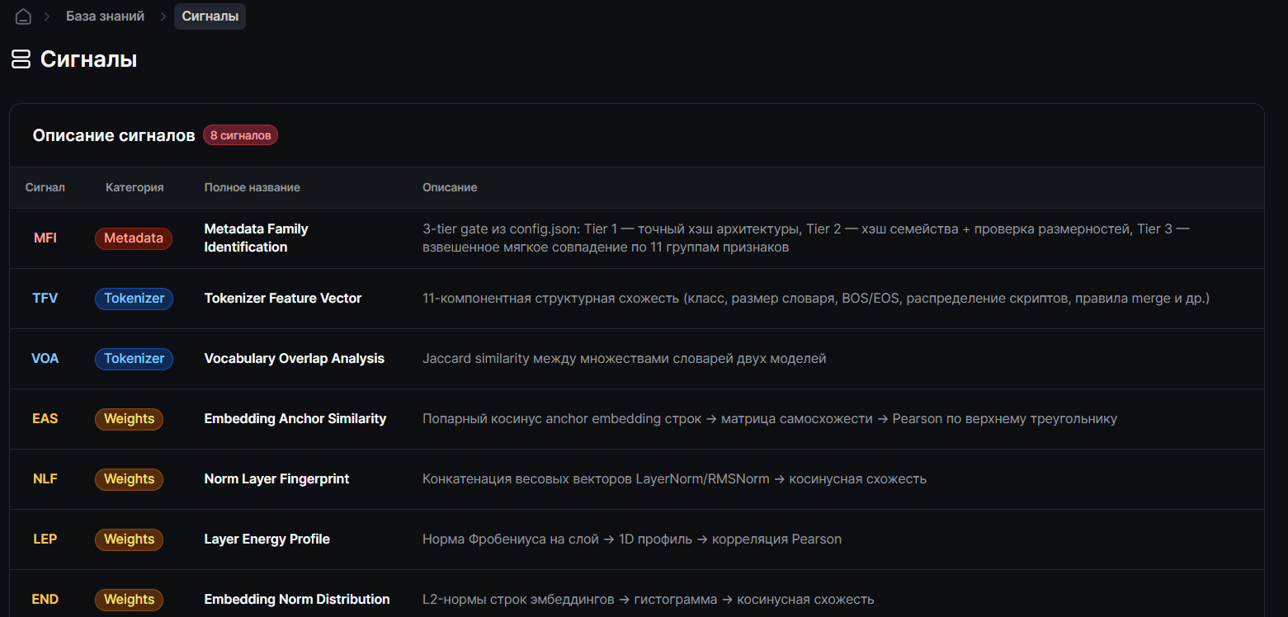
Task: Select the EAS signal code
Action: (x=45, y=419)
